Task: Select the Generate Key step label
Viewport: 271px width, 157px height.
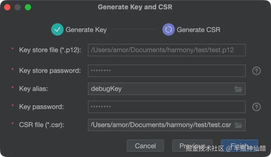Action: tap(86, 30)
